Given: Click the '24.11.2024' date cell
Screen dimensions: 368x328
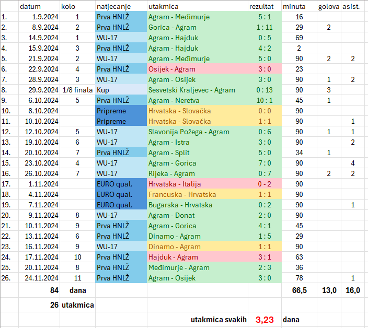Looking at the screenshot, I should tap(39, 278).
